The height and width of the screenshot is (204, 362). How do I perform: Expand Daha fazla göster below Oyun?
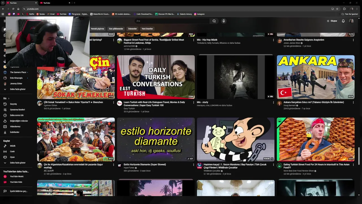click(x=16, y=163)
